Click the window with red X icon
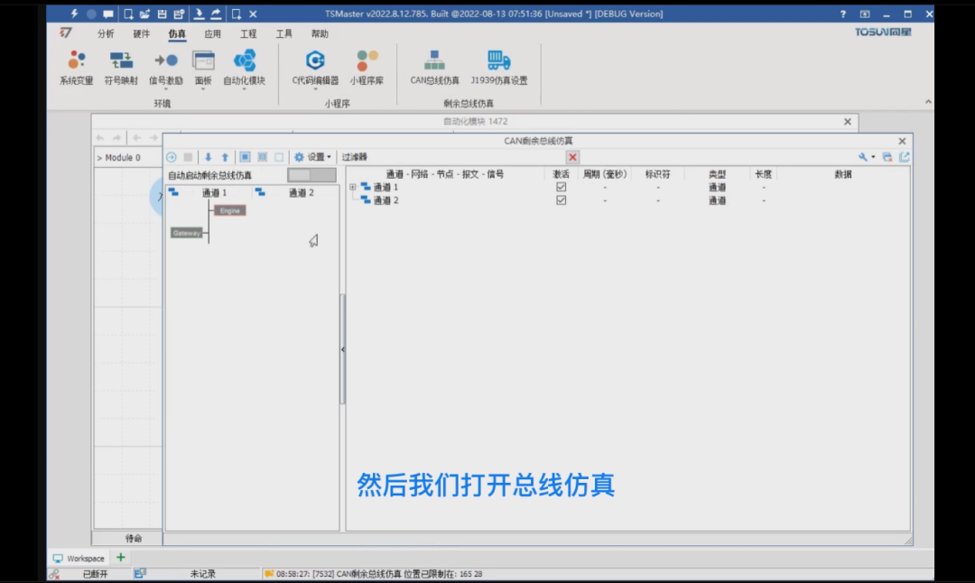 pos(887,157)
